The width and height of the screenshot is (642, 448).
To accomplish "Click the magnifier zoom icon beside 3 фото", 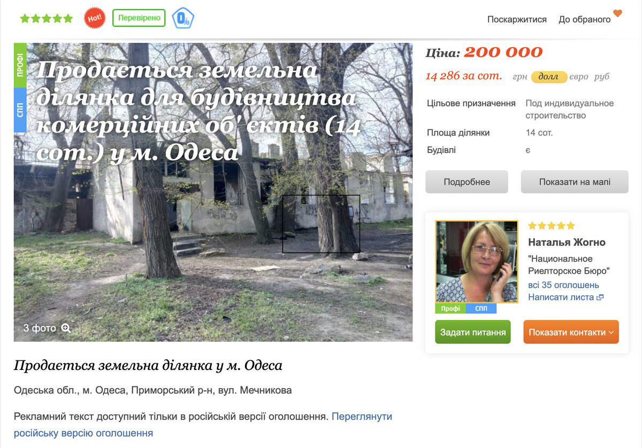I will tap(66, 328).
